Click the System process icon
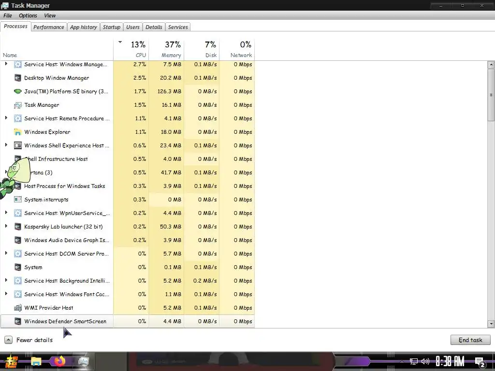This screenshot has height=371, width=495. [x=18, y=267]
